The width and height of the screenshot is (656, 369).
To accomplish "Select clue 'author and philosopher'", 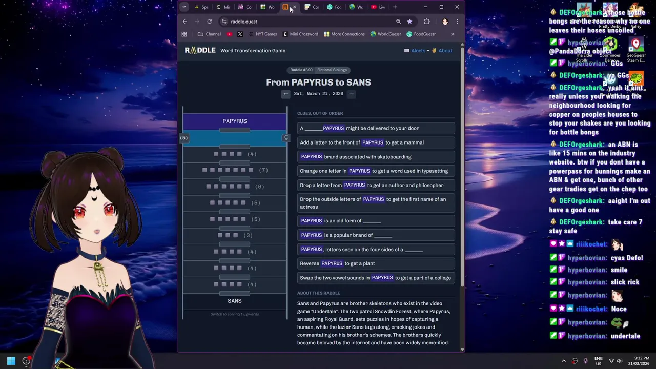I will tap(376, 185).
